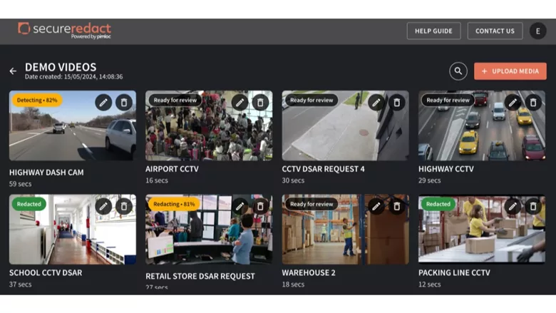The height and width of the screenshot is (313, 556).
Task: Click the Secure Redact logo
Action: 65,30
